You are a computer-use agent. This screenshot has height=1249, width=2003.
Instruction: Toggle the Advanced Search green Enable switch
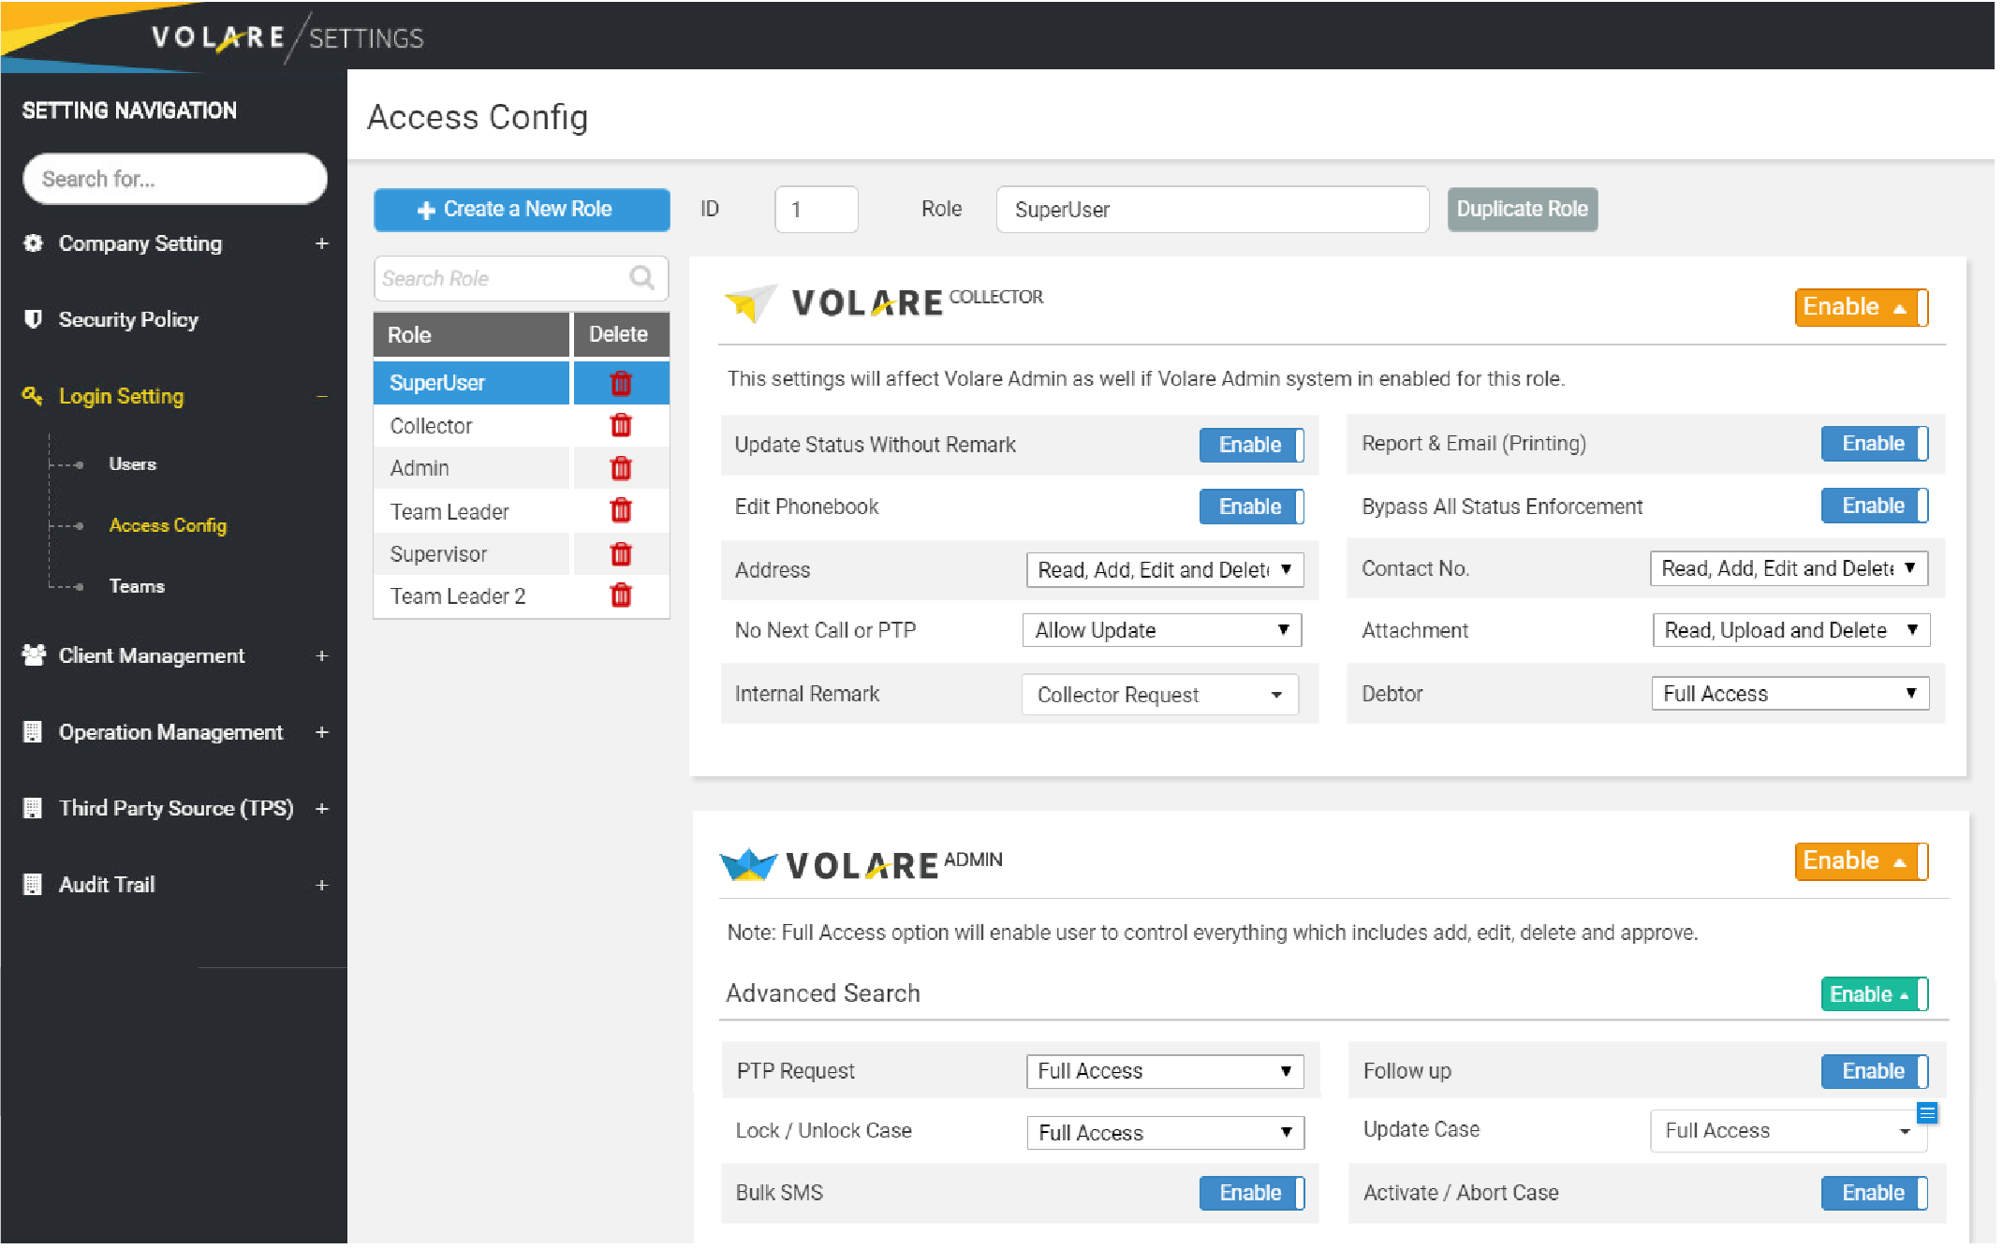coord(1877,995)
